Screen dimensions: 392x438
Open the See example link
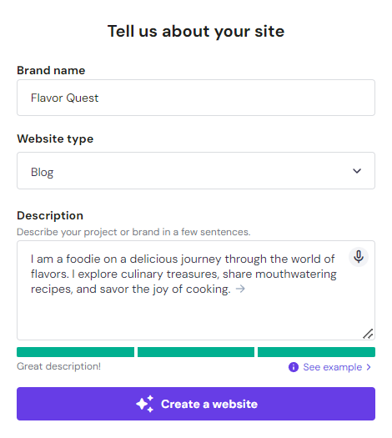tap(332, 367)
